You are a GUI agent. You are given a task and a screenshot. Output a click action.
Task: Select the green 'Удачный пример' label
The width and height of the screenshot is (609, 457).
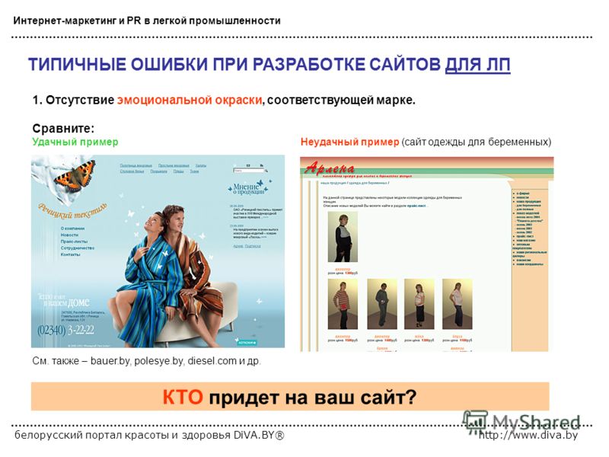click(x=75, y=142)
